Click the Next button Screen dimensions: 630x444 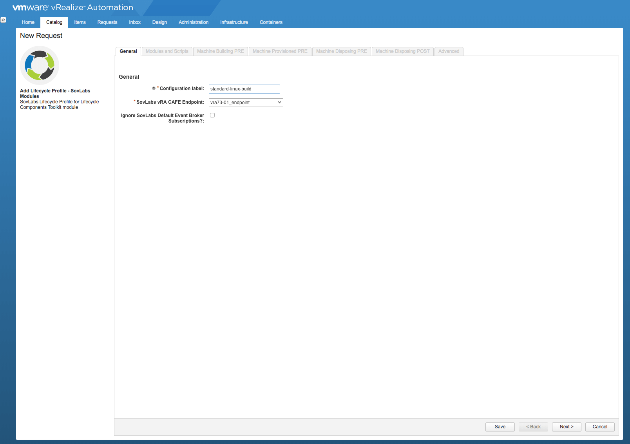coord(566,427)
